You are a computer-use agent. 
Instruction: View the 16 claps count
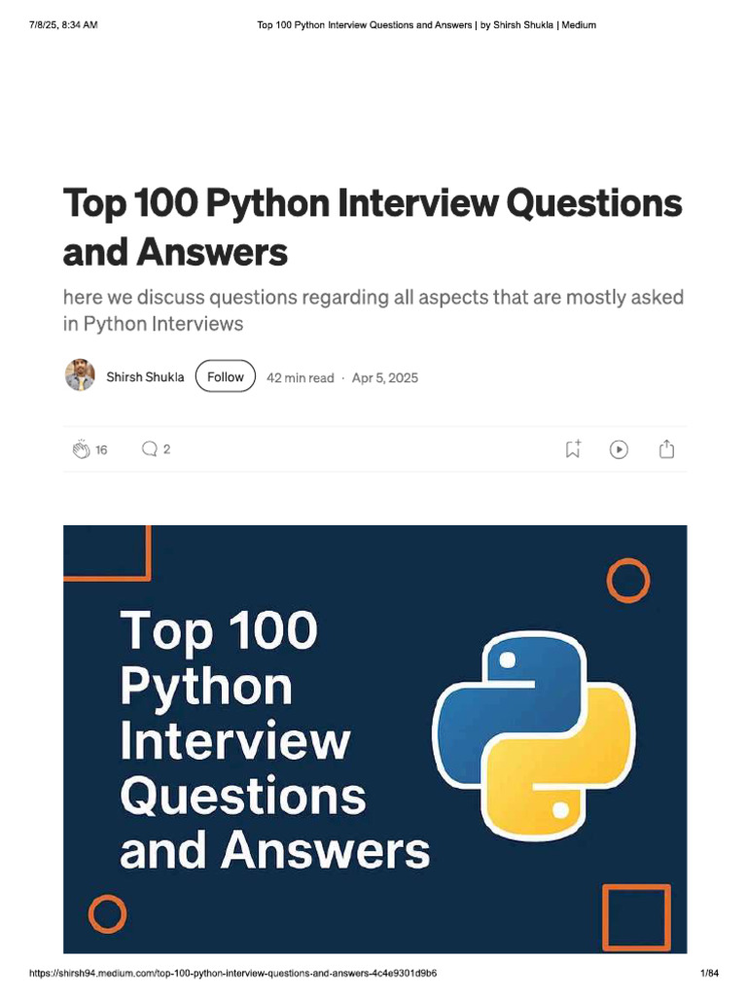click(101, 450)
